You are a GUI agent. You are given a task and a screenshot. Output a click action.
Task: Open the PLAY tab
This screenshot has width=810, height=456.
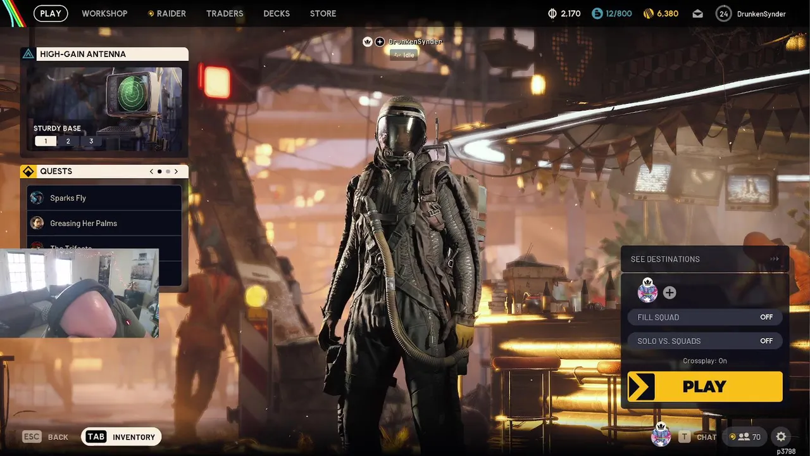tap(51, 13)
